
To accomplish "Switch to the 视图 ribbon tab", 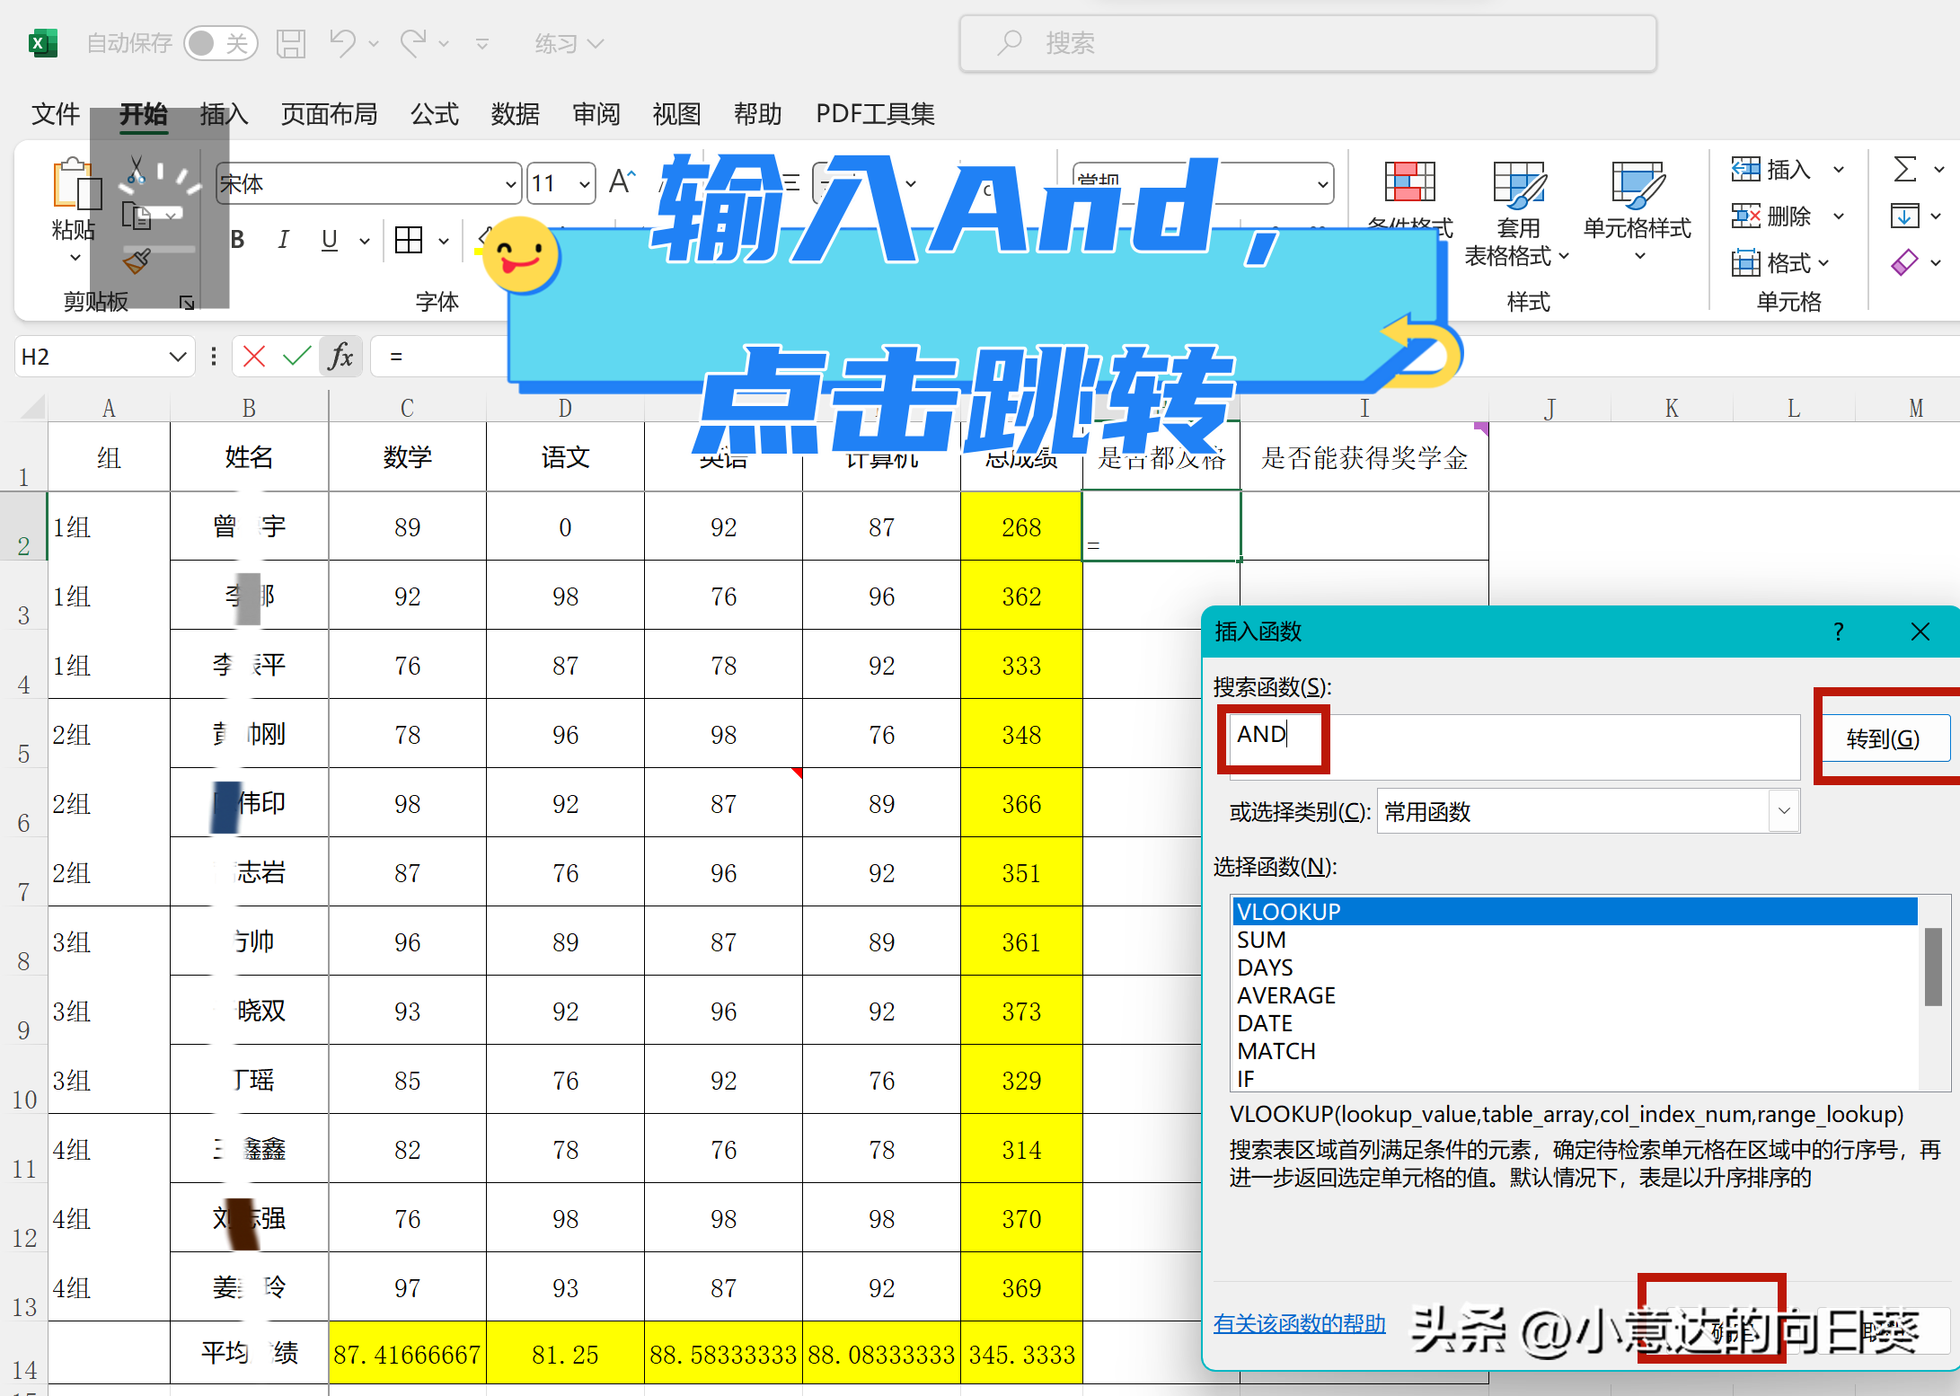I will [x=676, y=114].
